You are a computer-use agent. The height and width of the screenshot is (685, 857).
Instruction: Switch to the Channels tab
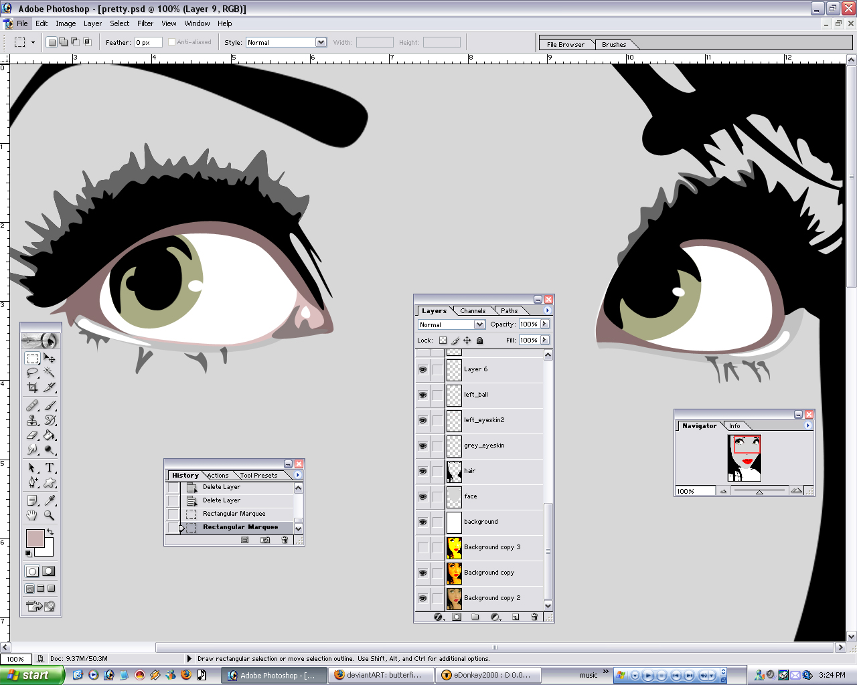coord(473,310)
